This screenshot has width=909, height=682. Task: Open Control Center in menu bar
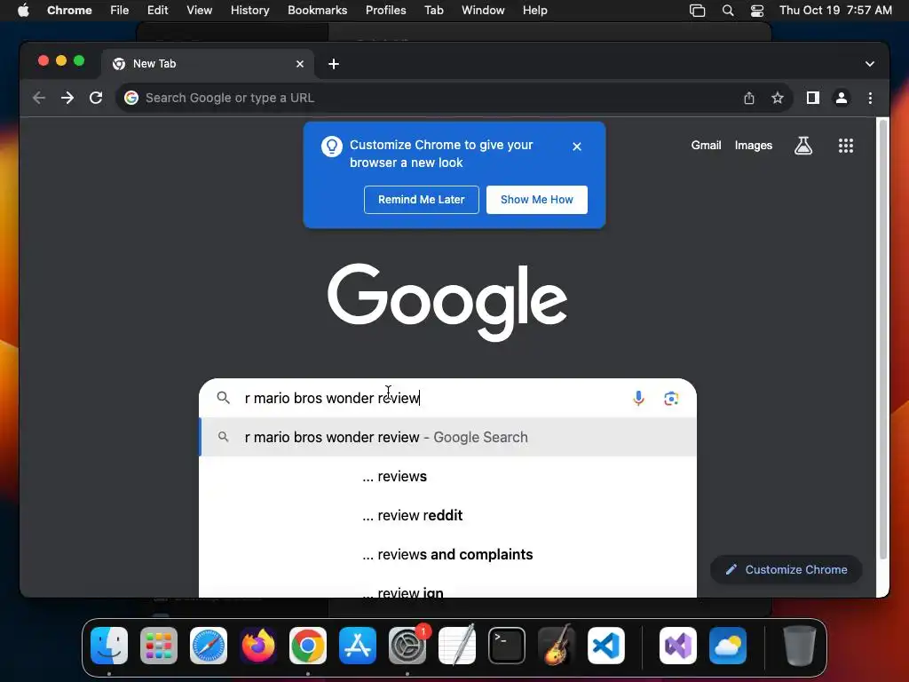757,11
